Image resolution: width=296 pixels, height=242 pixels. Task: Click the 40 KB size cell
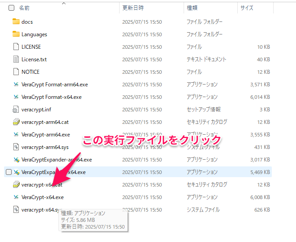263,59
